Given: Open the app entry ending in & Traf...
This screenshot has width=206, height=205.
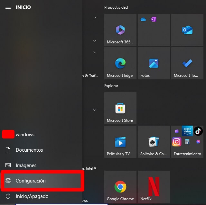Looking at the screenshot, I should (90, 76).
